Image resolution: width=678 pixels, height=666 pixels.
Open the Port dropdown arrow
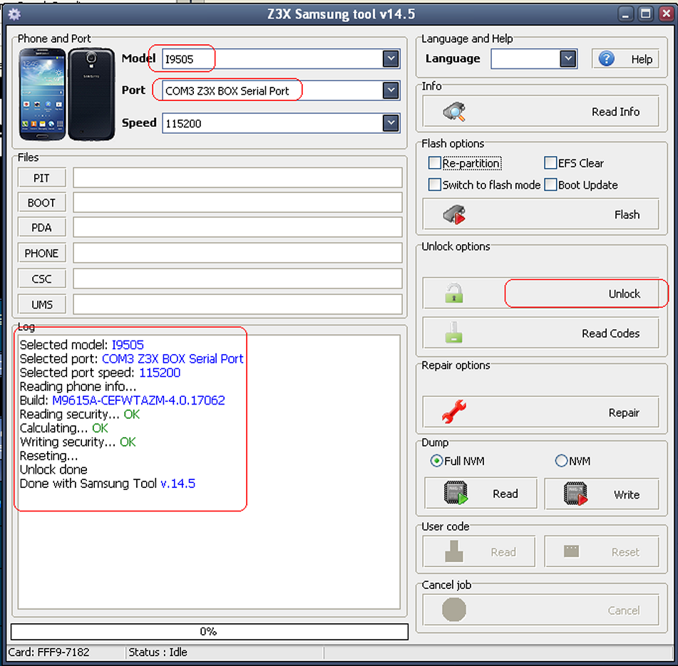click(x=391, y=90)
